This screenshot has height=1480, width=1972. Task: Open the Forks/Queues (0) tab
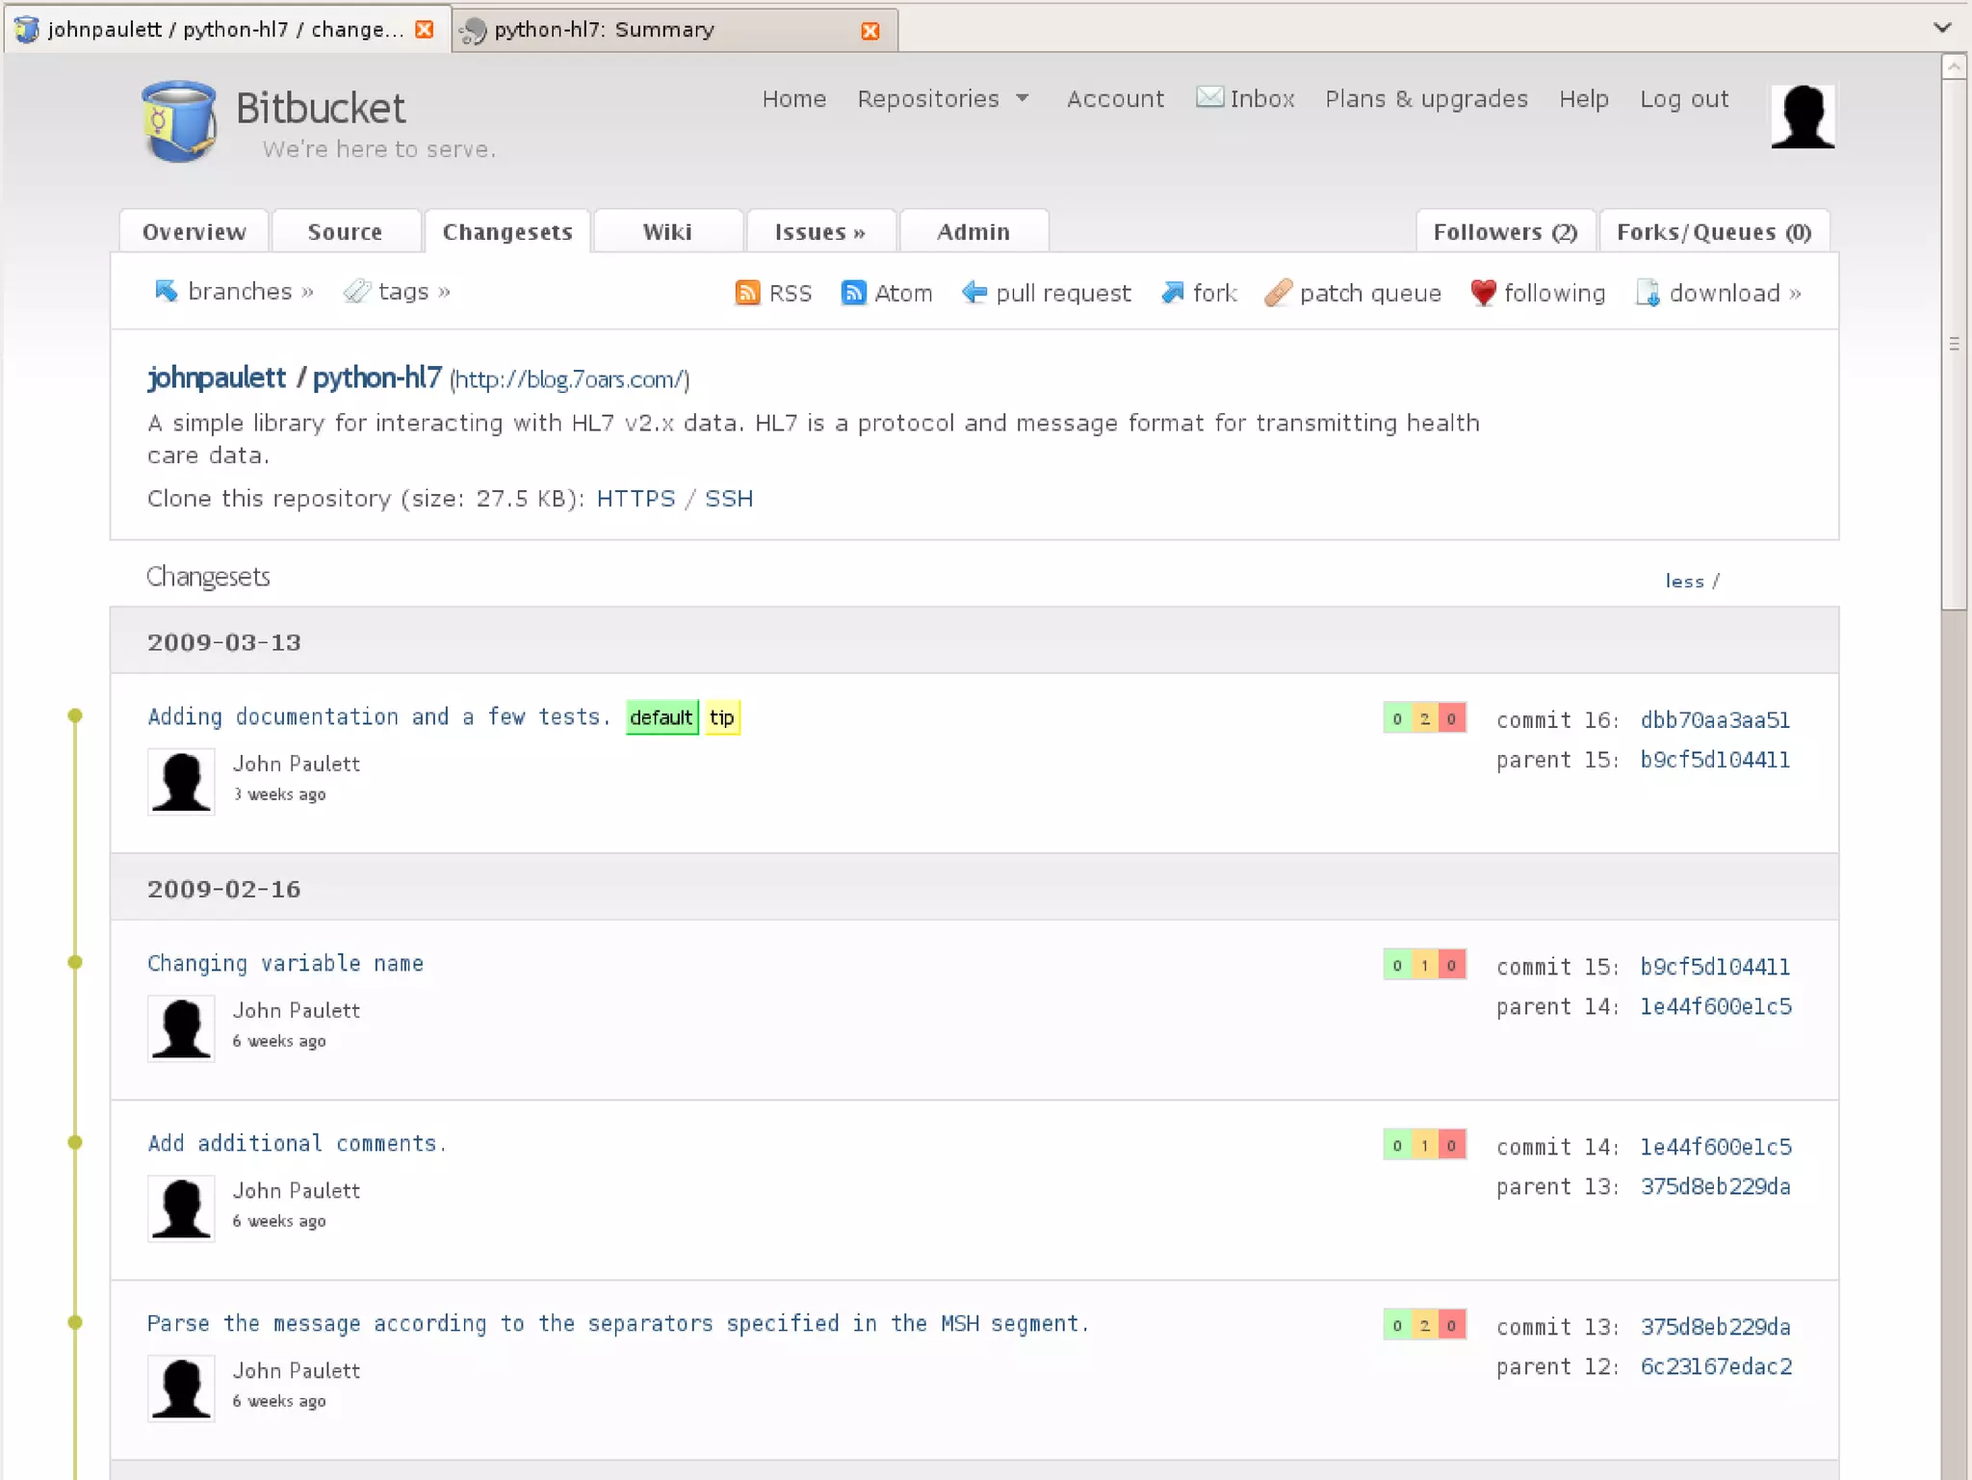click(x=1714, y=232)
